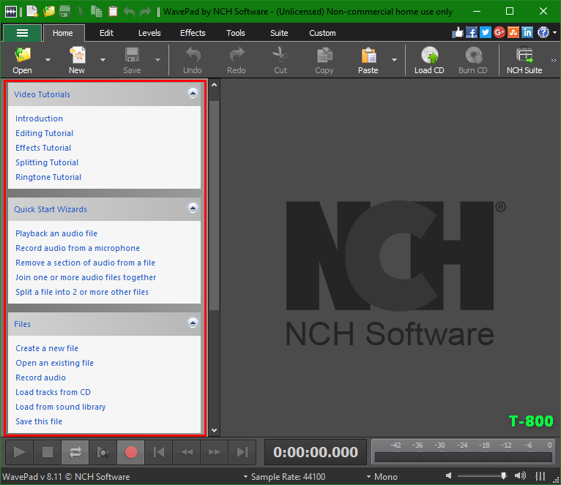Open the Editing Tutorial link
The image size is (561, 485).
coord(45,133)
